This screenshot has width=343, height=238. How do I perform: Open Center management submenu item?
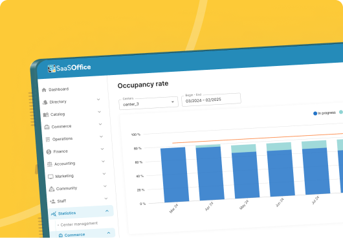coord(79,224)
